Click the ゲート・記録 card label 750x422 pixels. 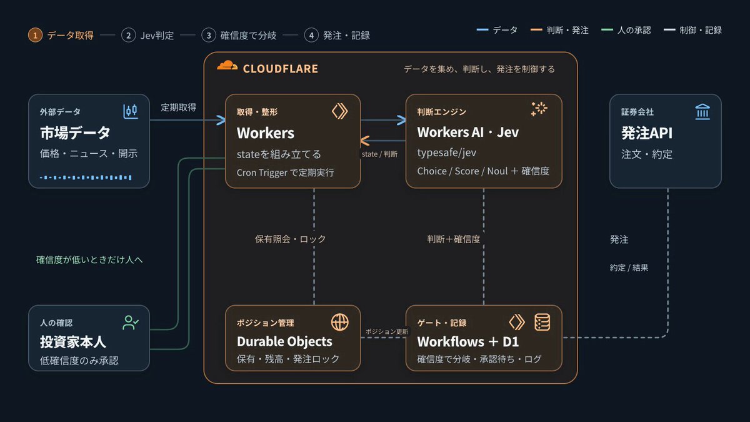pyautogui.click(x=442, y=323)
